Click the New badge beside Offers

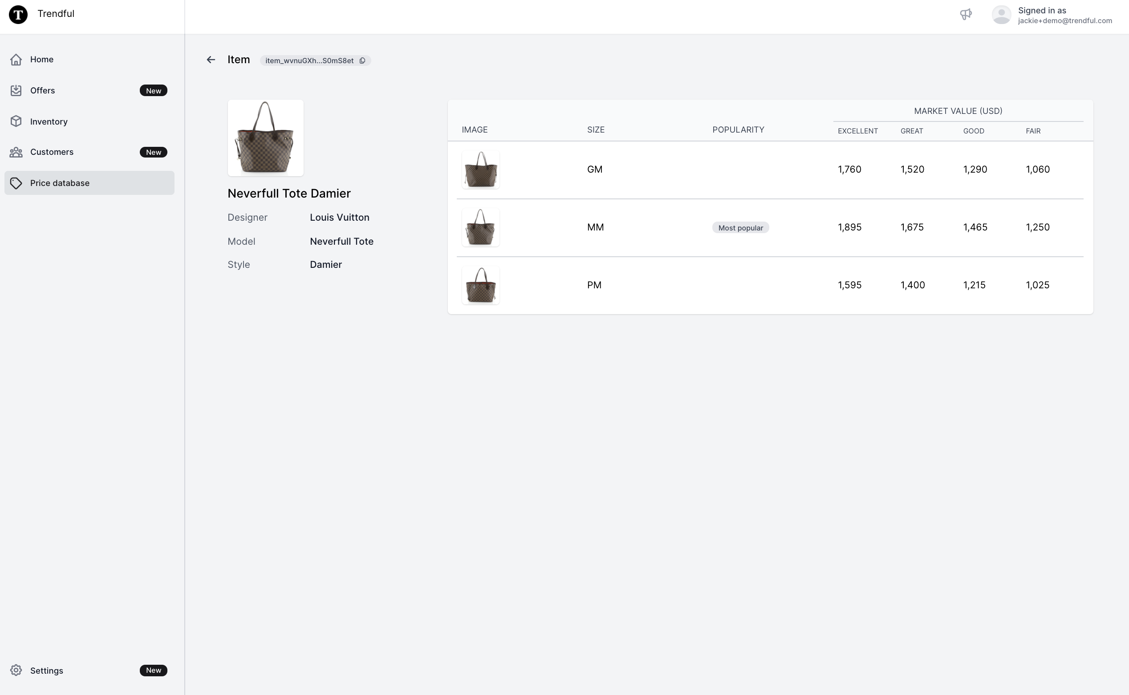[154, 91]
